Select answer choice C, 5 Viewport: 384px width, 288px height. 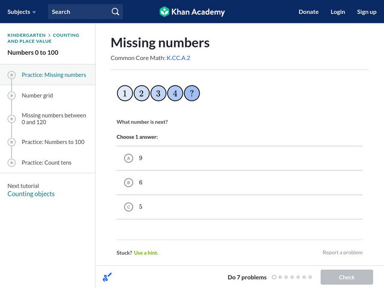click(128, 207)
